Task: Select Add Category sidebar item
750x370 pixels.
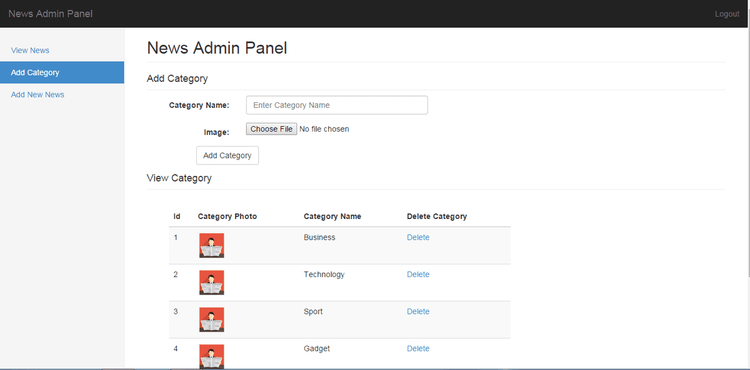Action: click(35, 72)
